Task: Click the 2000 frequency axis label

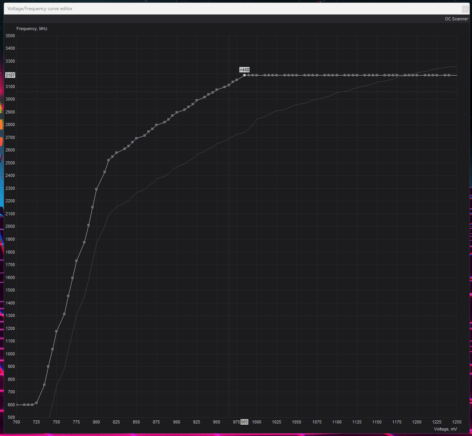Action: pyautogui.click(x=10, y=227)
